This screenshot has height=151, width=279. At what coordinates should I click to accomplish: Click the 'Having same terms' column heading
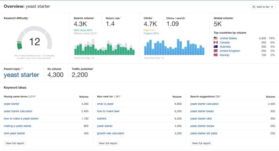click(16, 96)
